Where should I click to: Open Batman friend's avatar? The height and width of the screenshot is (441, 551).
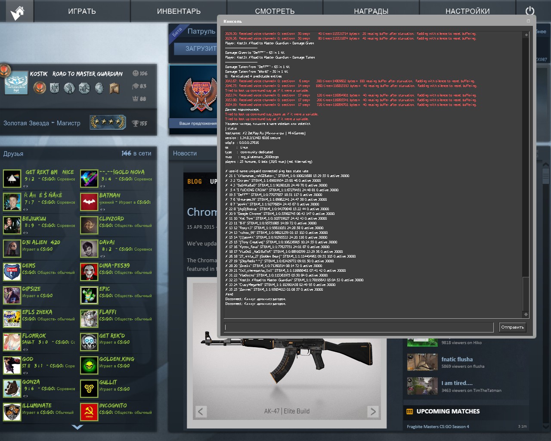[89, 202]
